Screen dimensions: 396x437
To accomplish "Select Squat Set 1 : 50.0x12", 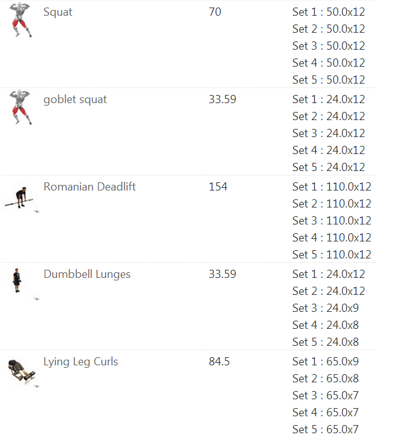I will point(329,12).
